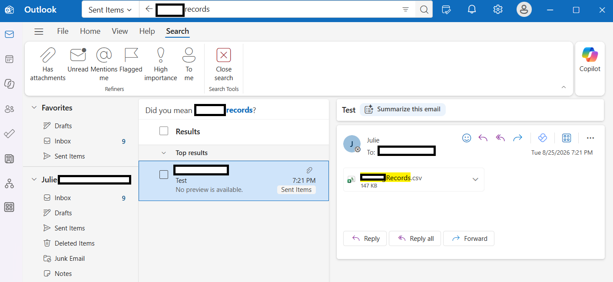The image size is (613, 282).
Task: Open the three-dot more actions menu
Action: 590,138
